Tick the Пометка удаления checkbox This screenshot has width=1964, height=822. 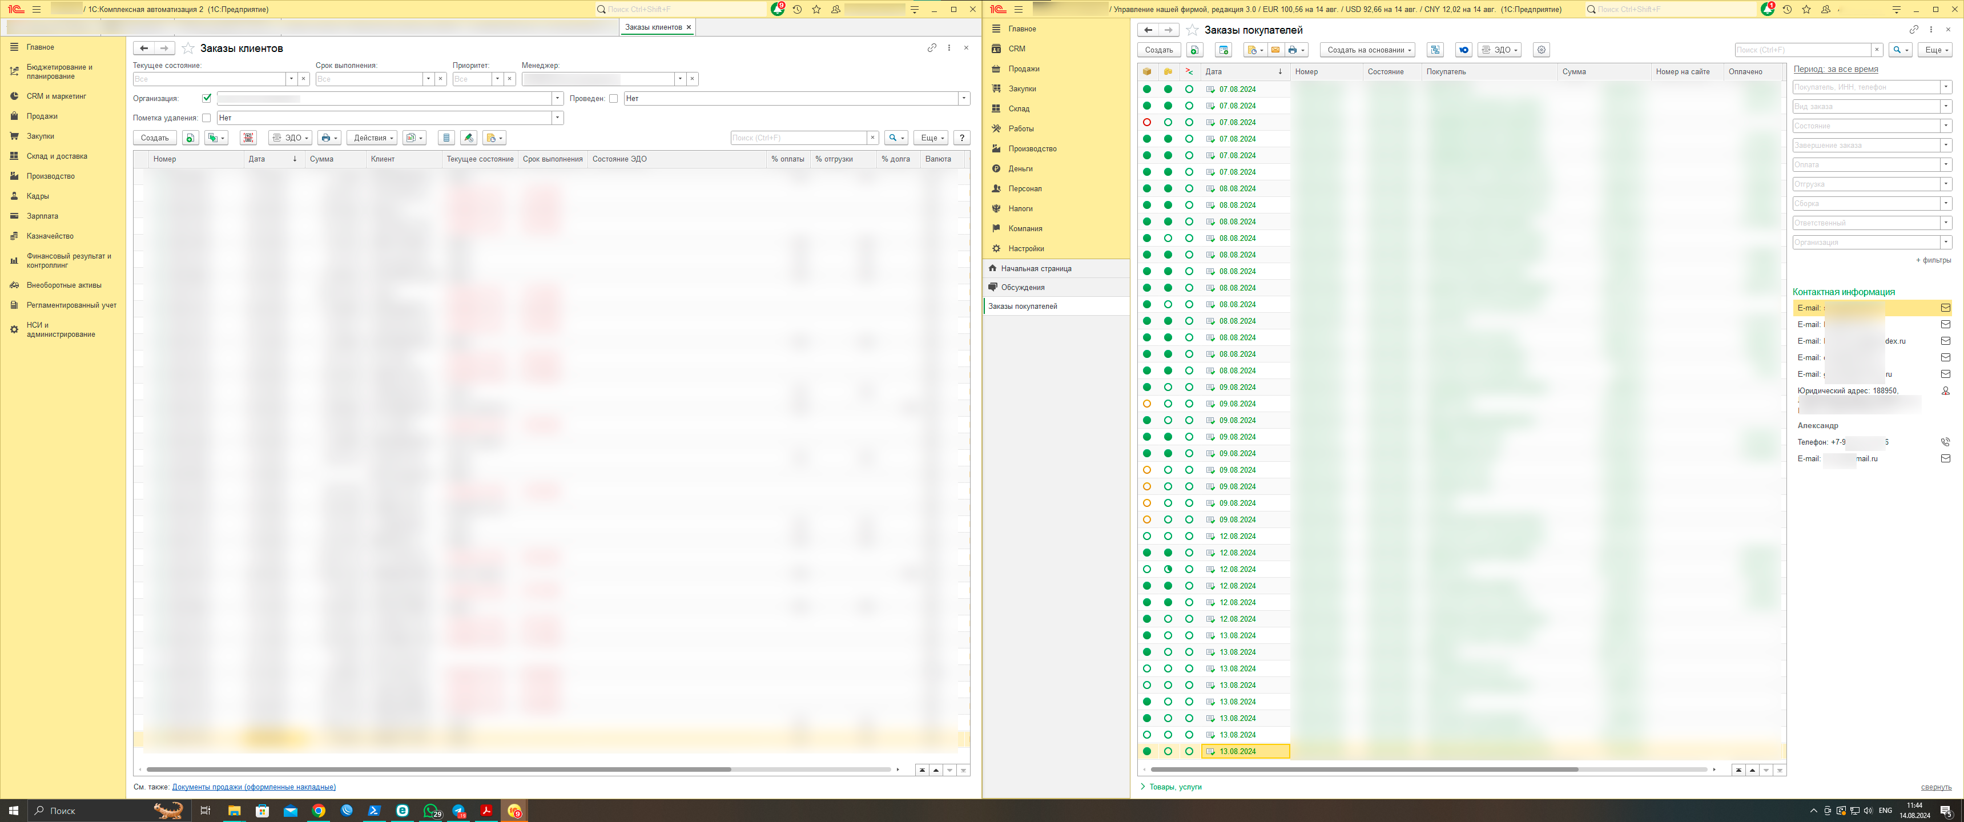[207, 118]
